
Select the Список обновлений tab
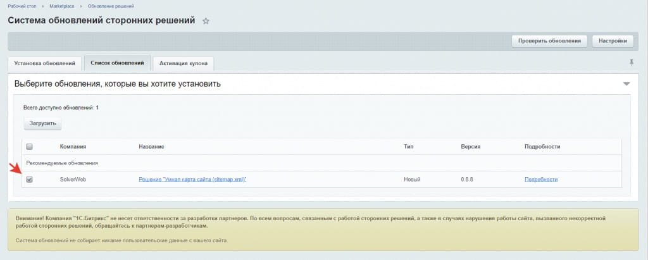(117, 63)
